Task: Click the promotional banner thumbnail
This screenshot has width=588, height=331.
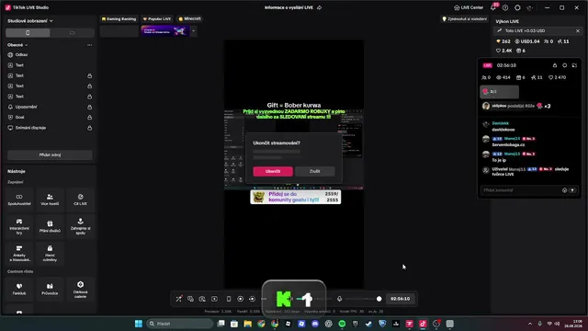Action: 165,31
